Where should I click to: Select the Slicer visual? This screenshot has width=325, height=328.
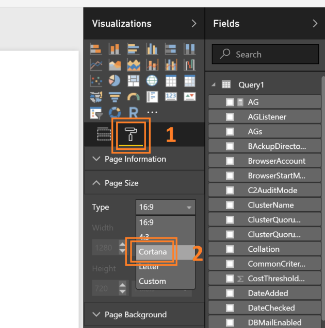pyautogui.click(x=96, y=113)
